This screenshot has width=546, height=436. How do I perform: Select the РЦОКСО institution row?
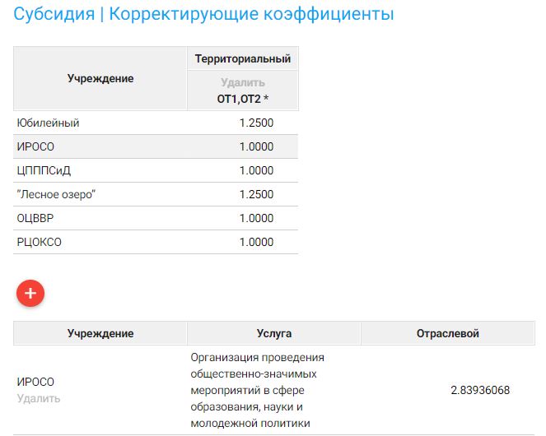coord(40,243)
